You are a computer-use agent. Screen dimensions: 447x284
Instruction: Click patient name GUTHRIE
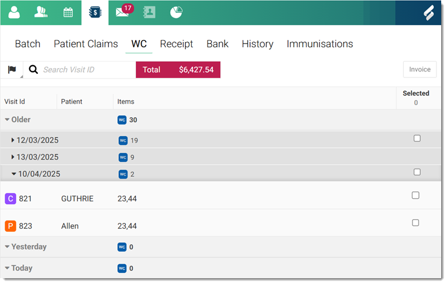tap(78, 198)
